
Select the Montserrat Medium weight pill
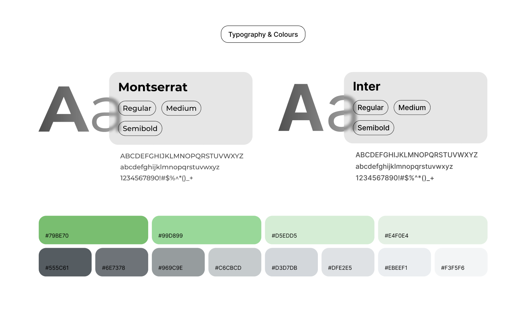181,108
